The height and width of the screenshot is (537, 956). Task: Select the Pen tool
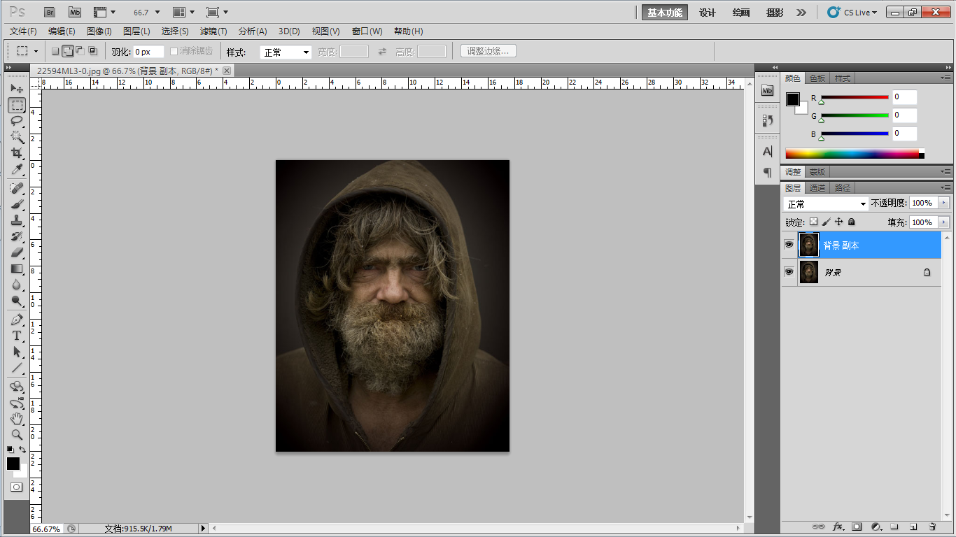coord(17,320)
